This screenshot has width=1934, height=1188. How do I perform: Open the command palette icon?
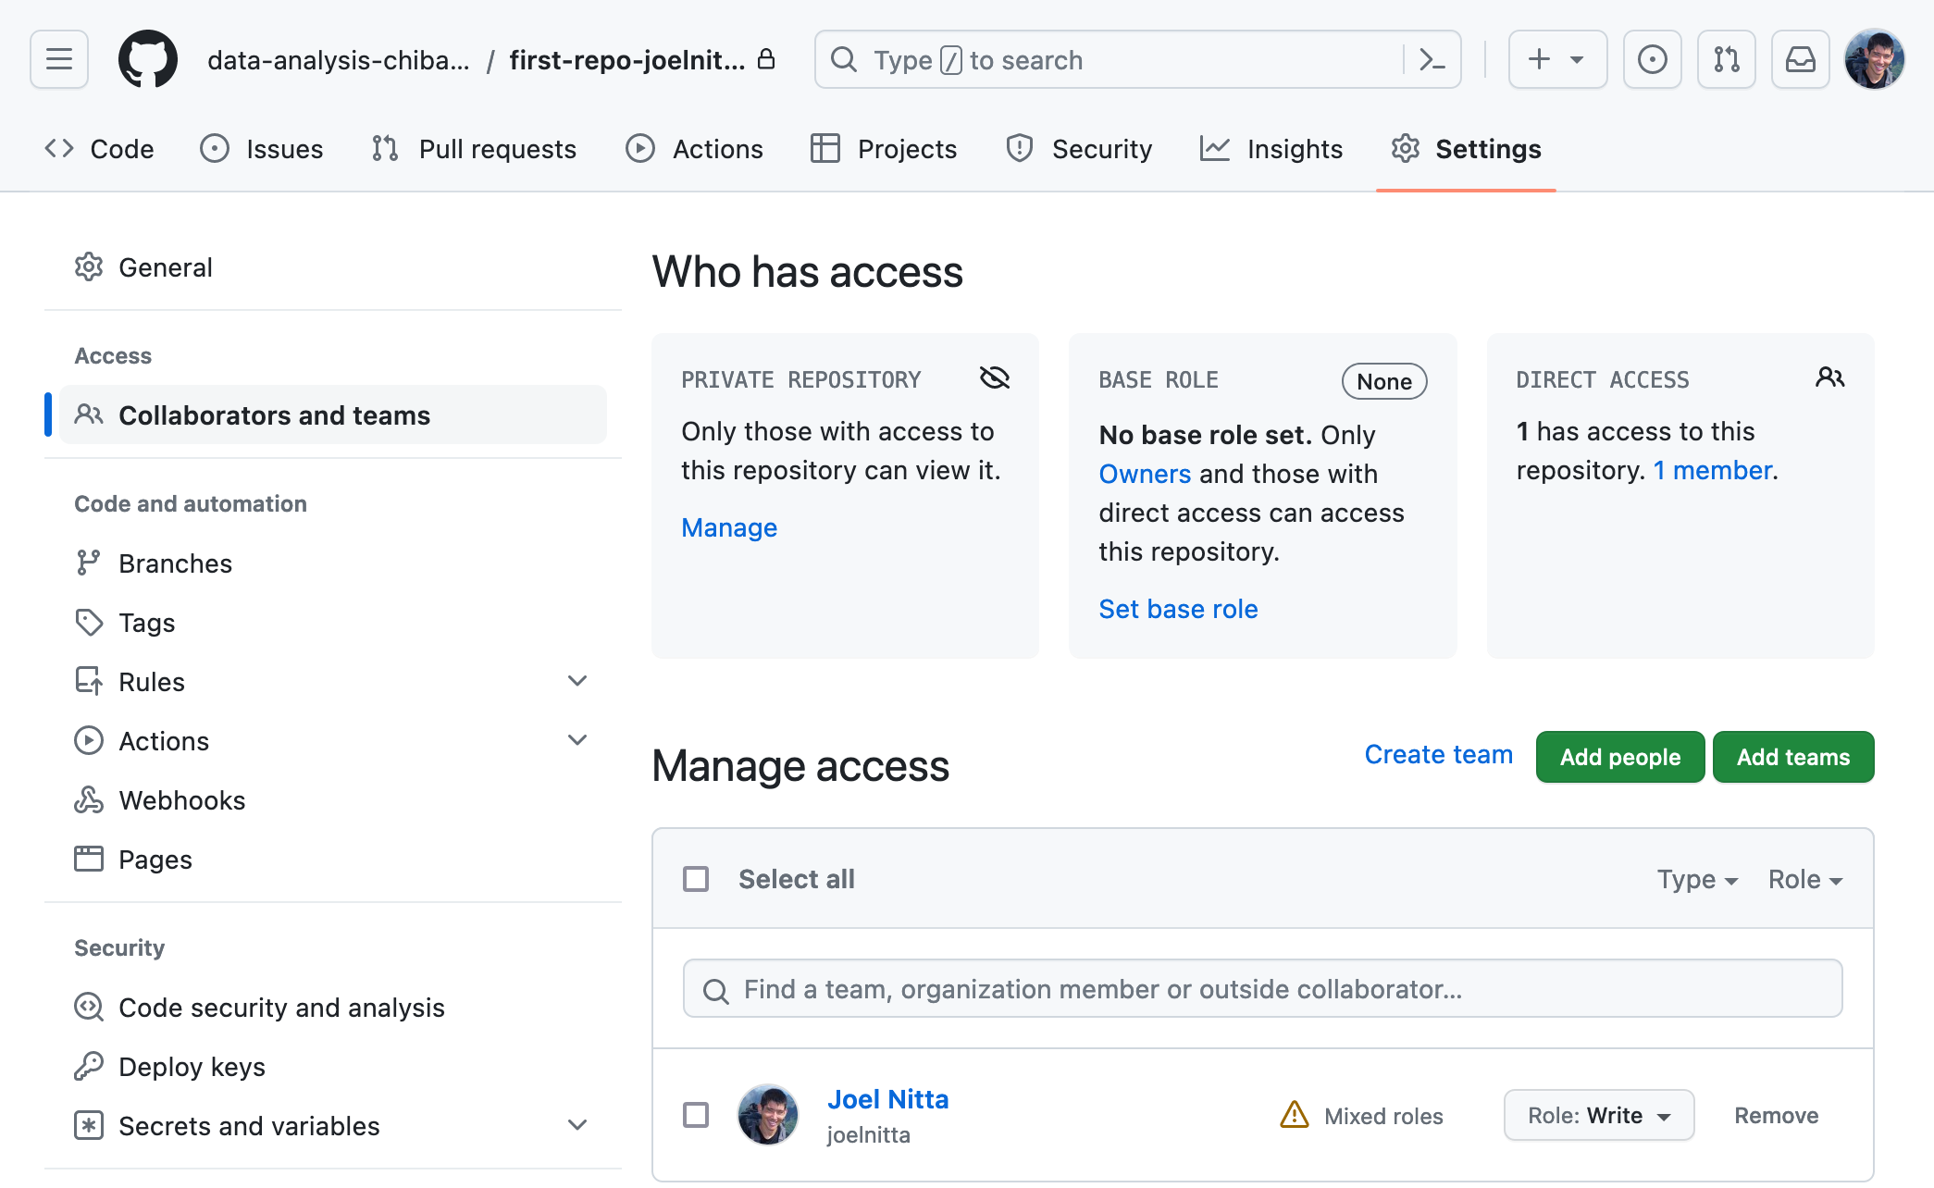(1432, 60)
